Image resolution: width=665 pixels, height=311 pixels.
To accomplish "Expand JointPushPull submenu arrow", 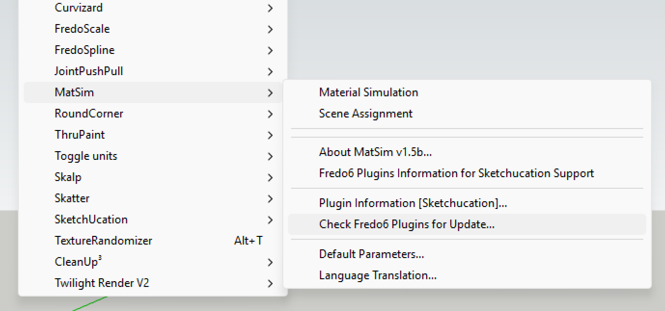I will point(270,72).
